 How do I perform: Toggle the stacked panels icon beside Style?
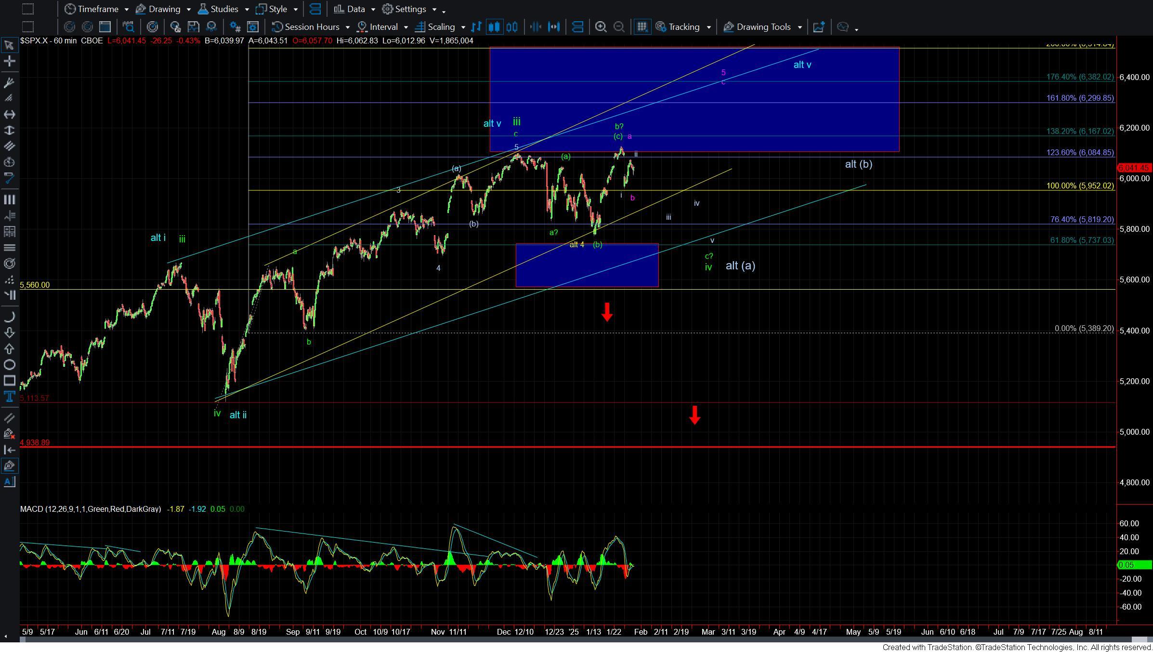[x=315, y=9]
